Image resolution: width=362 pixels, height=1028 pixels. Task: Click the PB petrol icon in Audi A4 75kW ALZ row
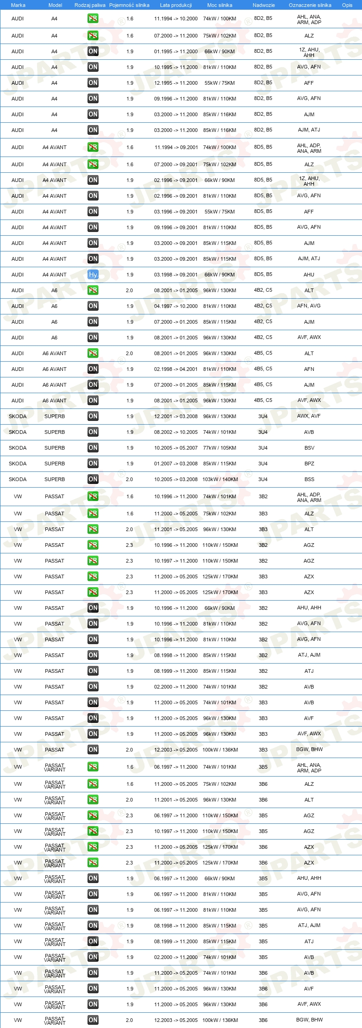[93, 36]
